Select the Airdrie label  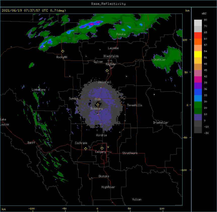click(x=101, y=135)
